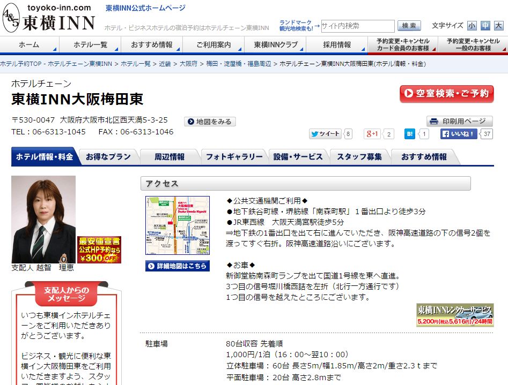Switch to the 周辺情報 tab
Image resolution: width=508 pixels, height=385 pixels.
pyautogui.click(x=169, y=156)
